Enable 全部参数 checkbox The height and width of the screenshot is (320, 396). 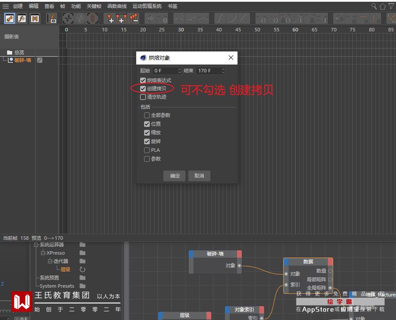[x=147, y=115]
